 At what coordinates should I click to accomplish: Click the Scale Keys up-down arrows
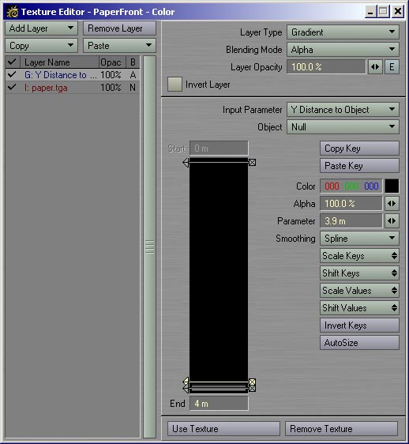pos(394,256)
